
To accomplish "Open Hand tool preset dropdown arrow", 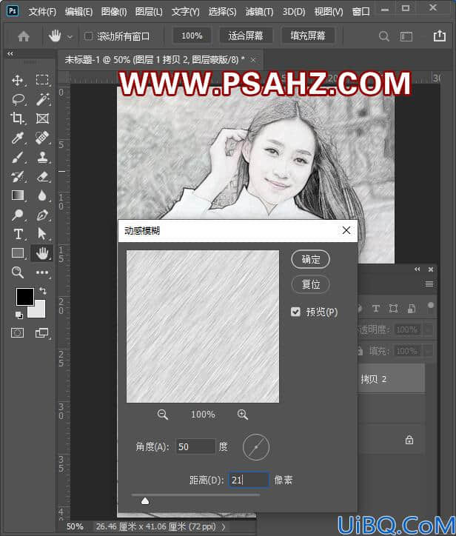I will (x=70, y=37).
